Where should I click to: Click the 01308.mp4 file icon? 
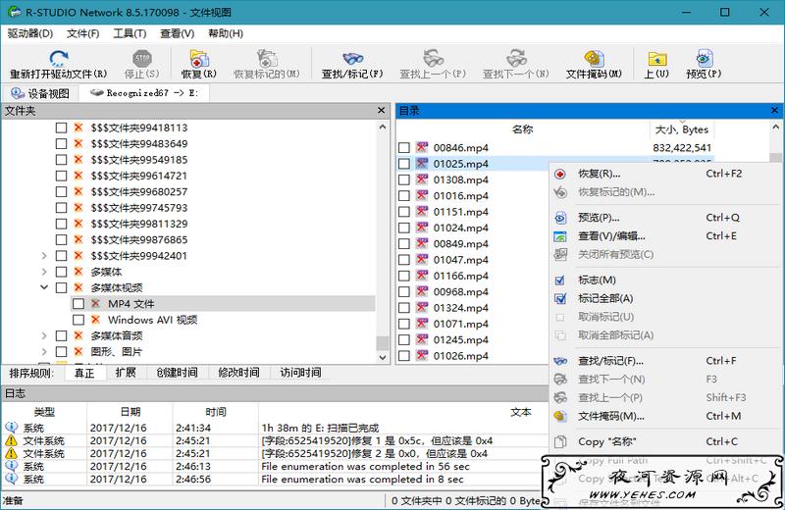coord(423,179)
